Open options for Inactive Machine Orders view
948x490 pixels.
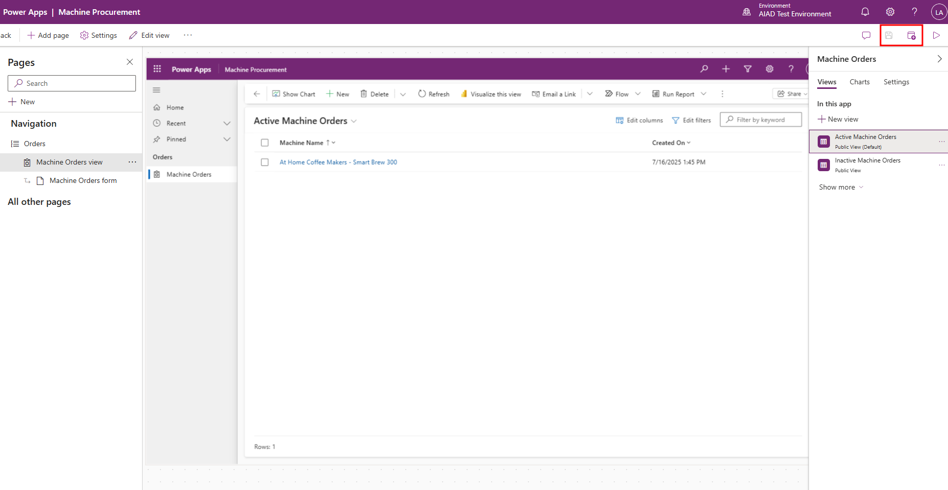pos(942,165)
